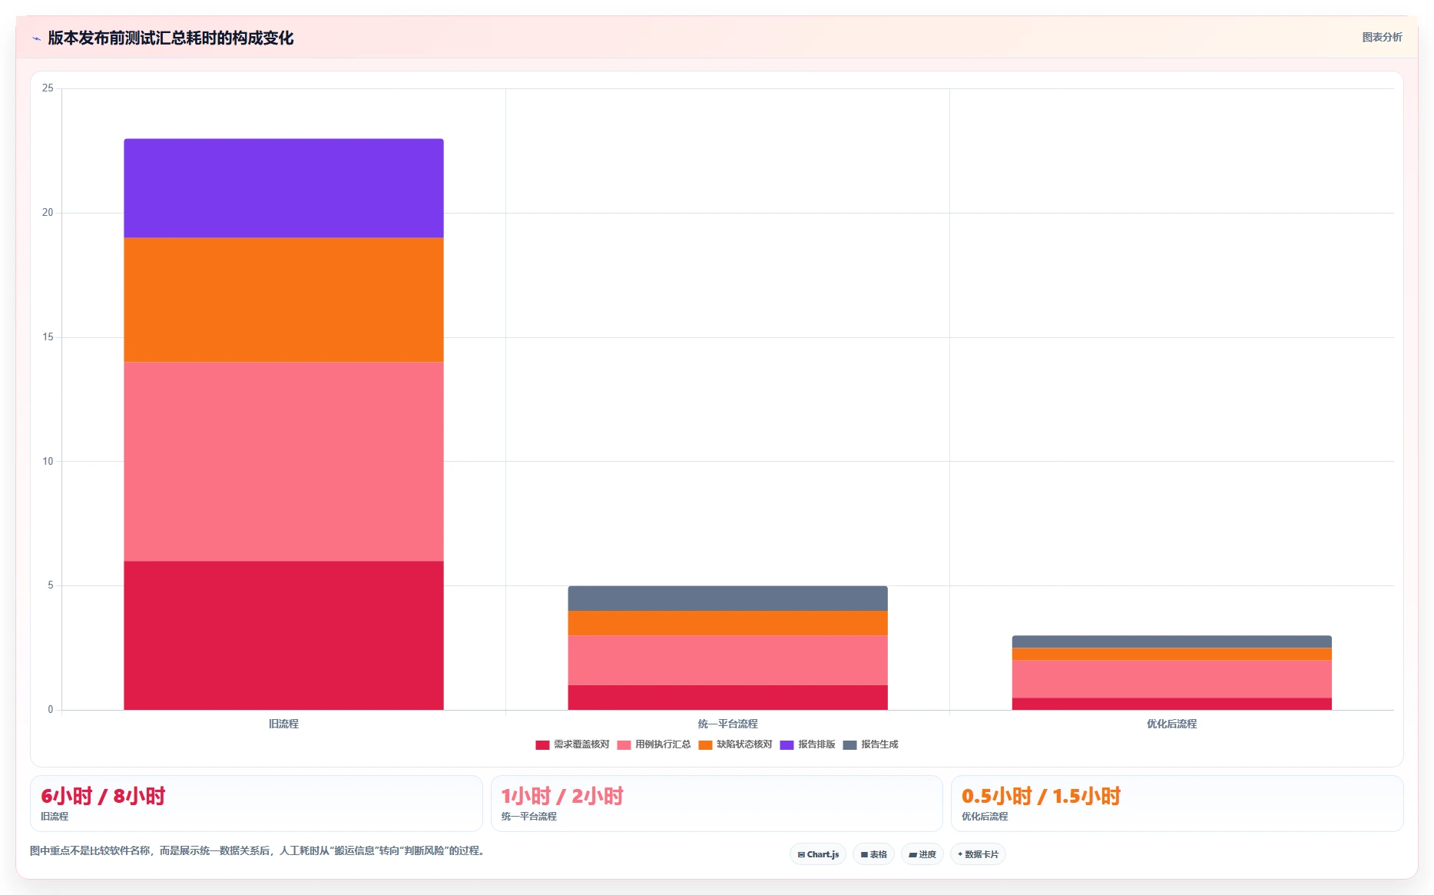The width and height of the screenshot is (1434, 895).
Task: Click the dark red segment of 统一平台流程 bar
Action: click(x=727, y=698)
